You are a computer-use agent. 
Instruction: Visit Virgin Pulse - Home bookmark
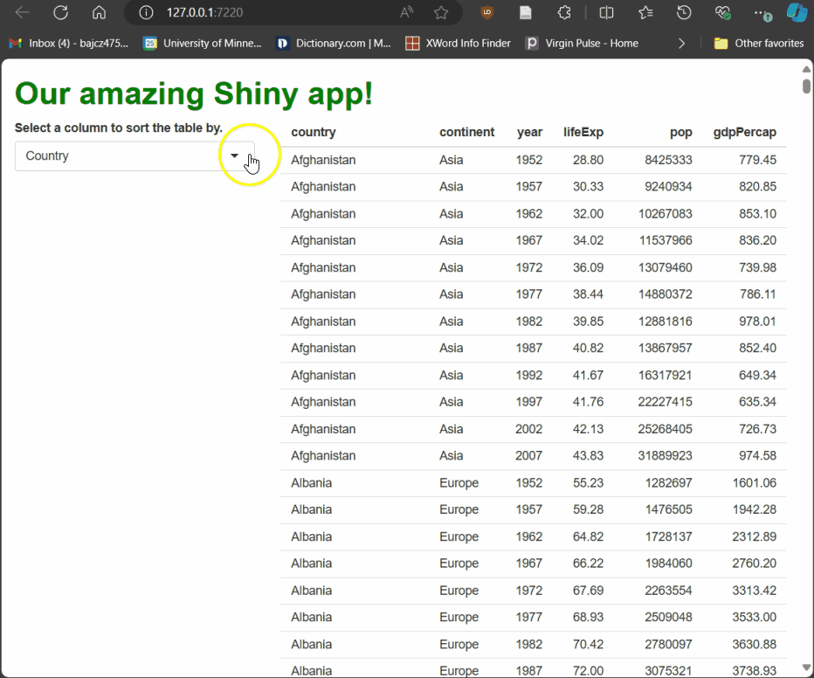(x=581, y=42)
